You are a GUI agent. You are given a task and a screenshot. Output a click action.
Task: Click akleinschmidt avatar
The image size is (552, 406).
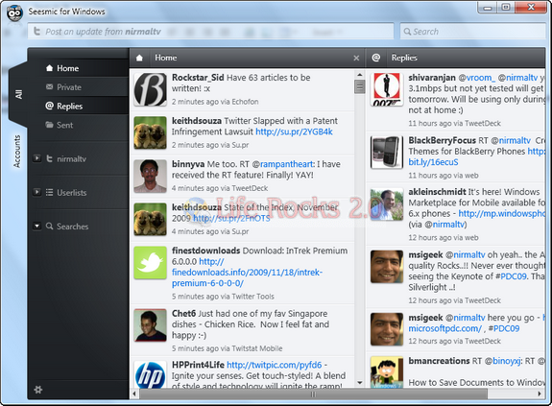point(387,204)
